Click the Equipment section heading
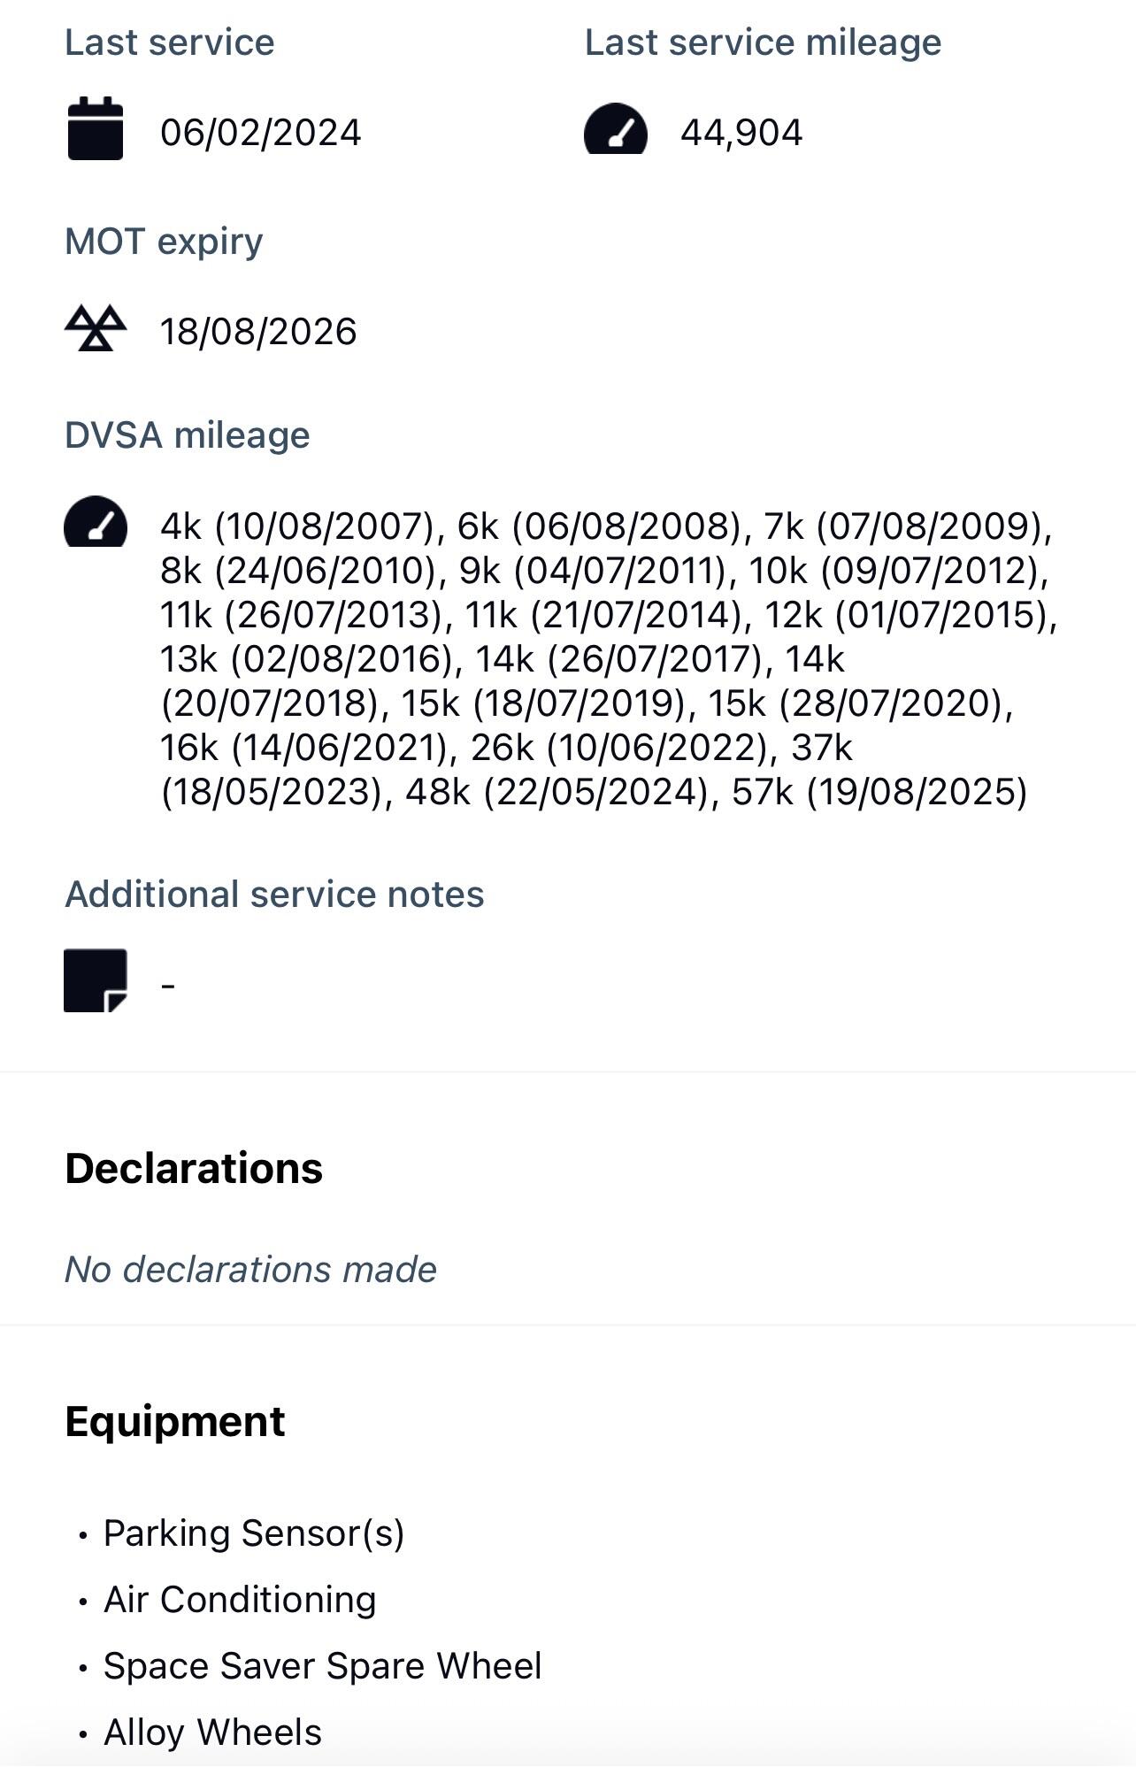The image size is (1136, 1767). (175, 1422)
